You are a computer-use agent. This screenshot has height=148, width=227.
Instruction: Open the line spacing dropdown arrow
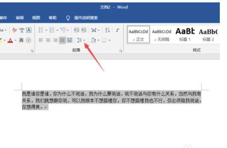click(x=84, y=40)
